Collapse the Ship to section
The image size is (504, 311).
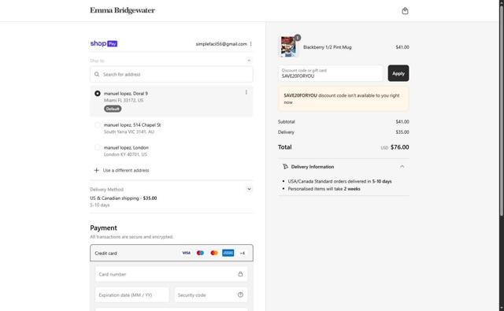[249, 61]
